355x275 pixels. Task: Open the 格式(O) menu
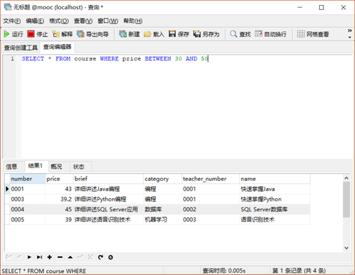tap(59, 21)
